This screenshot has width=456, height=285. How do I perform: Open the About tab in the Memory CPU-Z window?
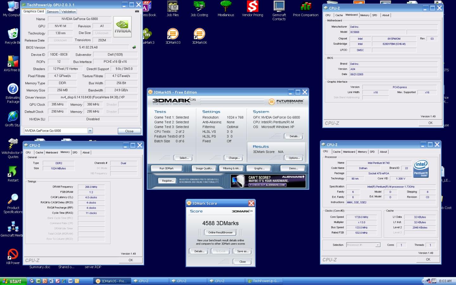pos(86,153)
